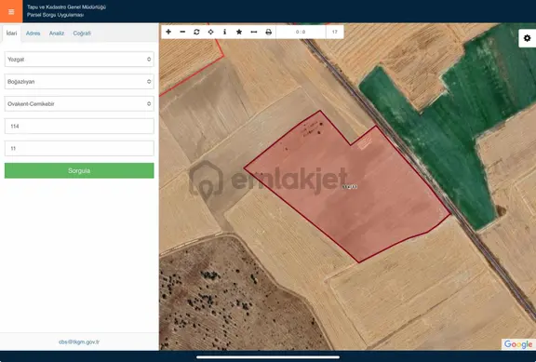Click the green Sorgula button

79,170
